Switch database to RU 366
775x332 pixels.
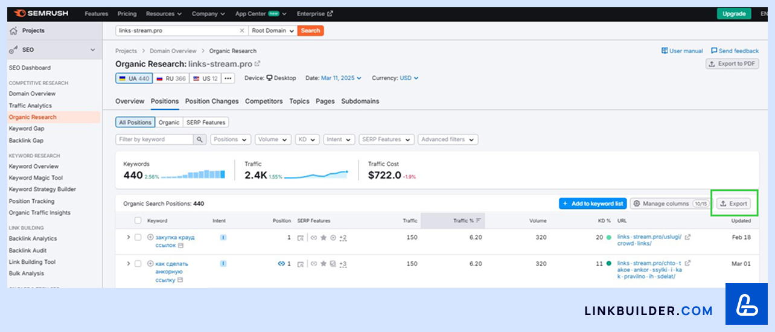click(171, 78)
